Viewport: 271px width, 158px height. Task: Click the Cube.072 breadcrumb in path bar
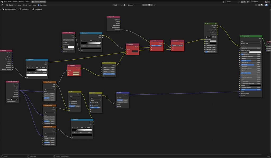click(x=25, y=9)
